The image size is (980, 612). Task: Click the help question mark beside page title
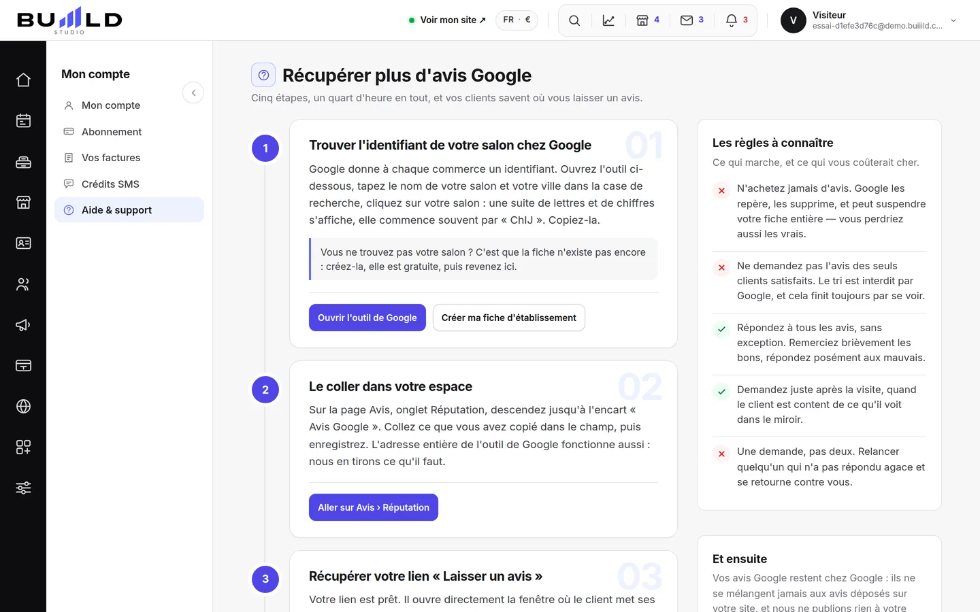263,75
